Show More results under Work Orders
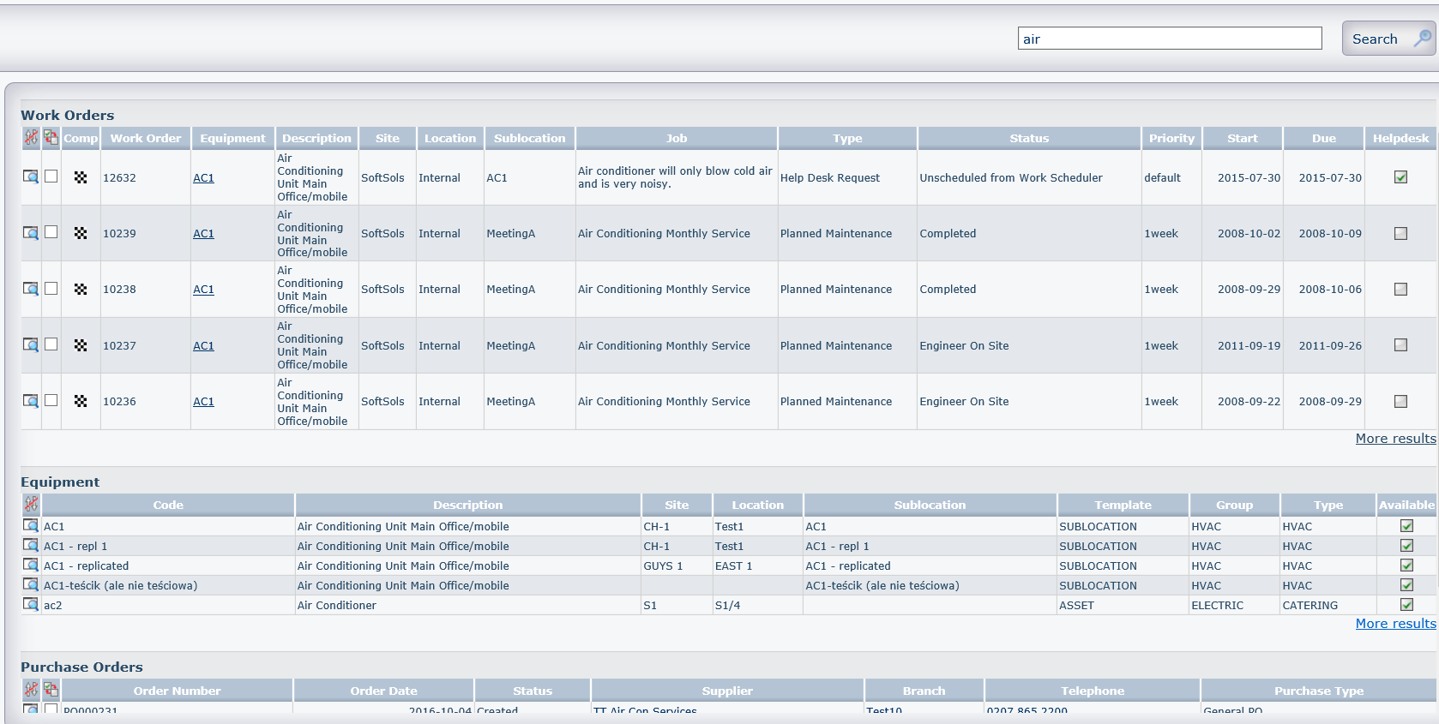1439x724 pixels. pos(1394,439)
